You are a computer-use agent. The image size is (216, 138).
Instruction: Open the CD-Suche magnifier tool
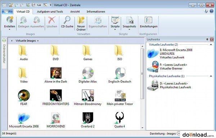[x=67, y=20]
